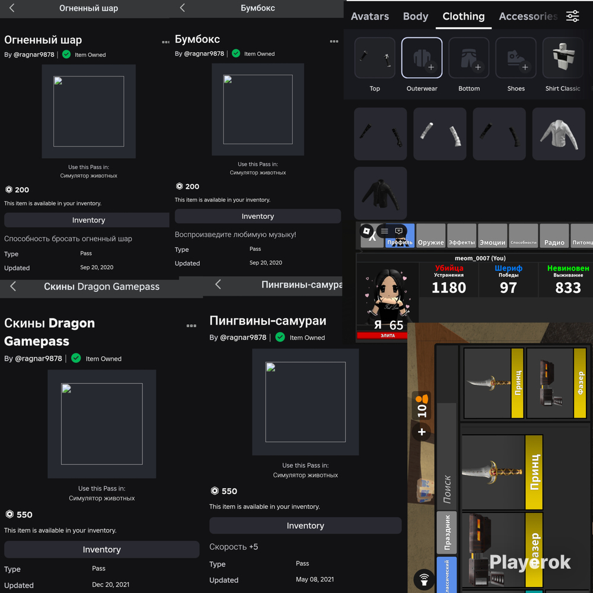The width and height of the screenshot is (593, 593).
Task: Click the orange 10 coin counter
Action: pyautogui.click(x=422, y=406)
